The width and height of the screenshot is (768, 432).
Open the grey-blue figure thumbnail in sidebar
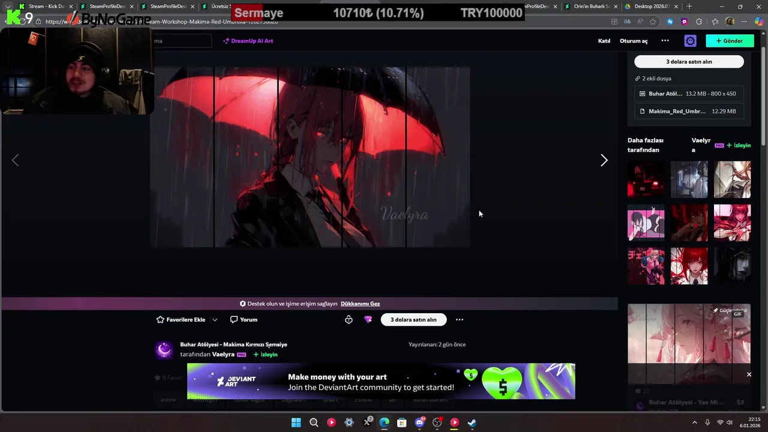click(689, 179)
